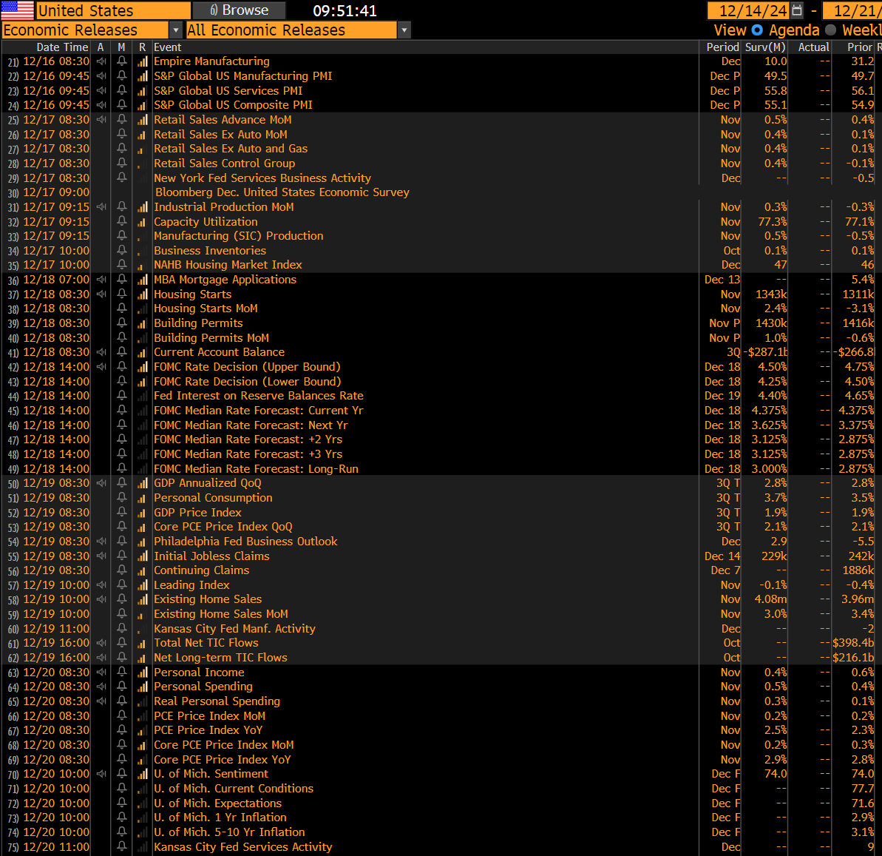Click the bell icon for GDP Annualized QoQ
882x856 pixels.
pyautogui.click(x=121, y=483)
